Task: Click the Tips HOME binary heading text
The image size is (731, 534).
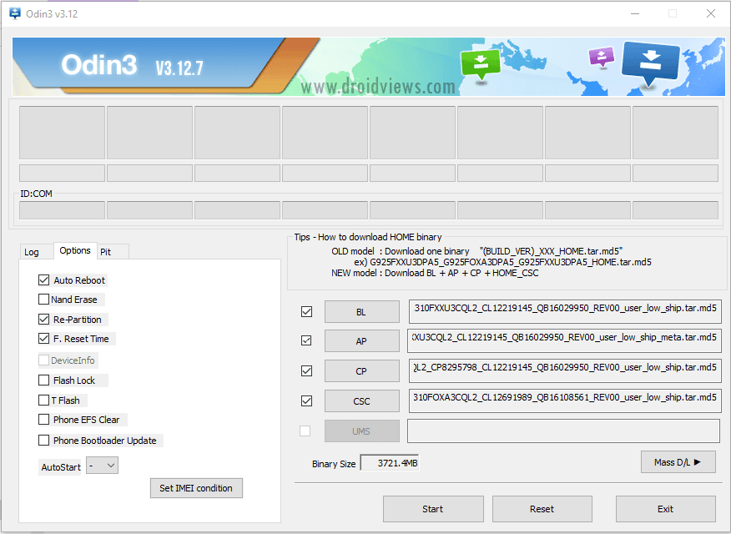Action: click(x=368, y=237)
